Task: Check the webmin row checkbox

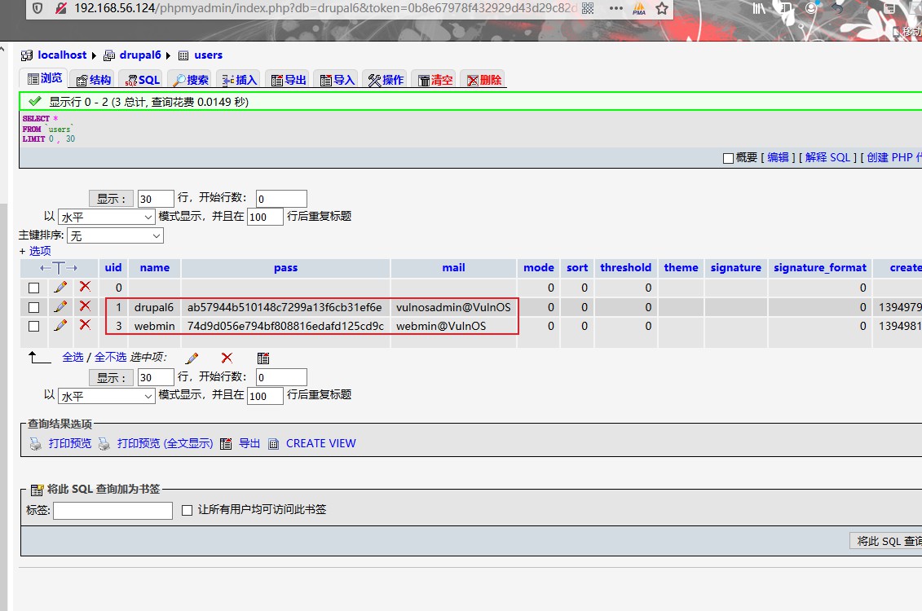Action: pyautogui.click(x=34, y=326)
